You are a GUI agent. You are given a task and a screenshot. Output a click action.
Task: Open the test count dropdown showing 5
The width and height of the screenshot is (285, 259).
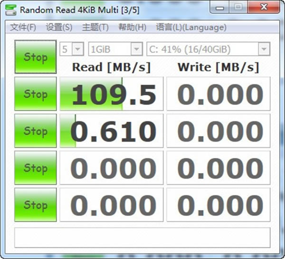[x=72, y=49]
